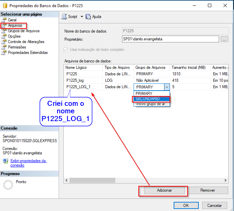Click the Em 10 po growth cell
Image resolution: width=234 pixels, height=211 pixels.
(219, 80)
